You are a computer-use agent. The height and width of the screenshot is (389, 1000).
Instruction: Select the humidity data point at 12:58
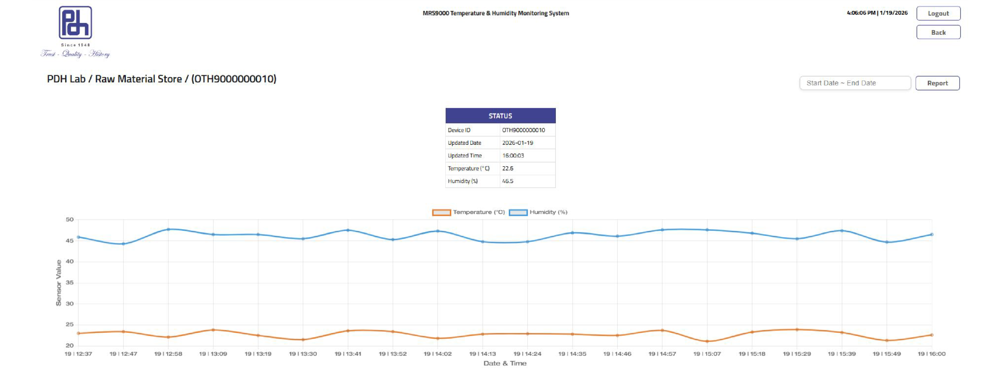tap(168, 229)
